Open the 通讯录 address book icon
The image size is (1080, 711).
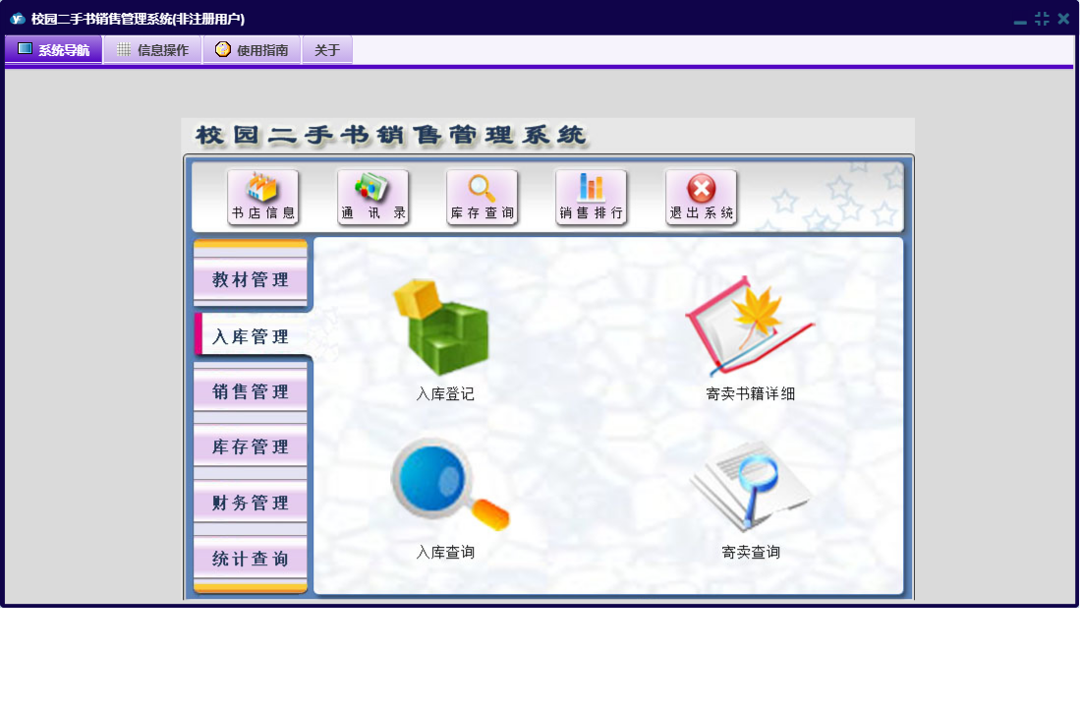pos(372,197)
